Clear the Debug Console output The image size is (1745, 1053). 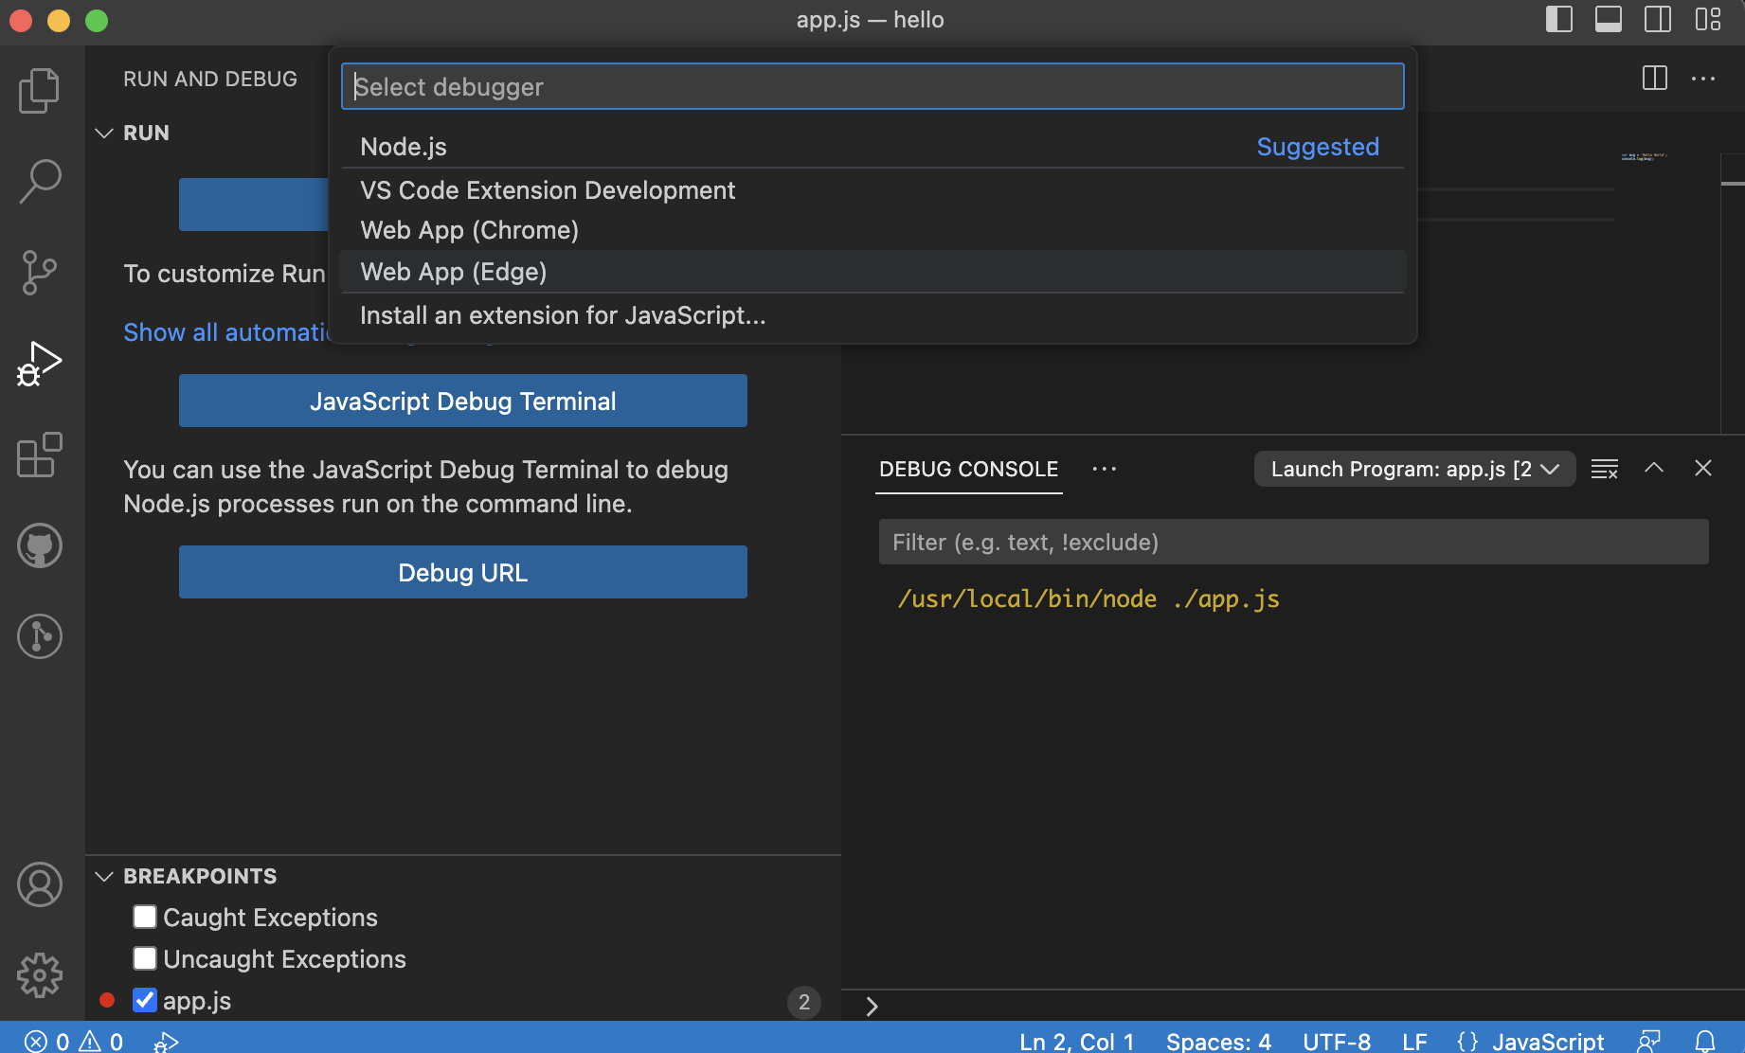(1604, 468)
